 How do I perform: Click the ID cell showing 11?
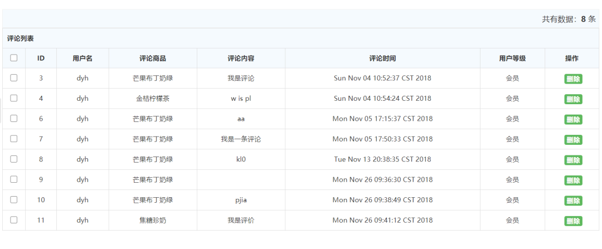point(41,220)
